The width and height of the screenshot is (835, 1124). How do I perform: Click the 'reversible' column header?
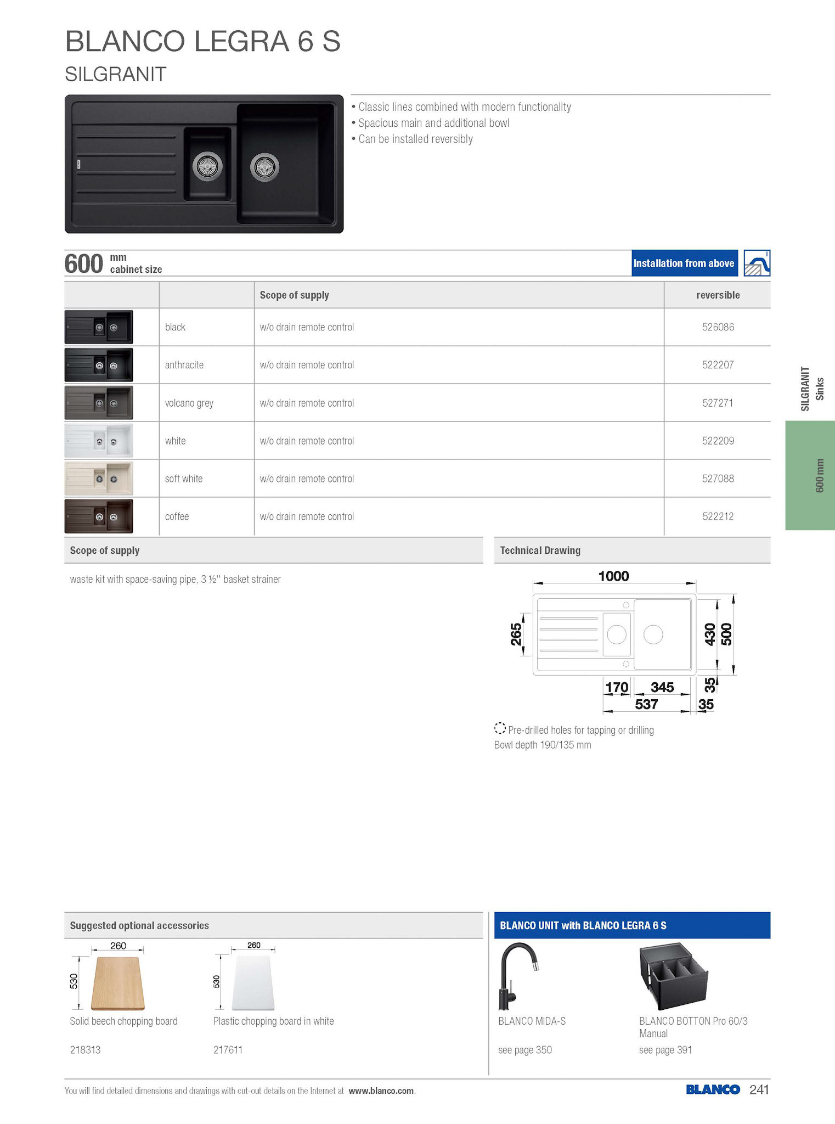tap(718, 295)
